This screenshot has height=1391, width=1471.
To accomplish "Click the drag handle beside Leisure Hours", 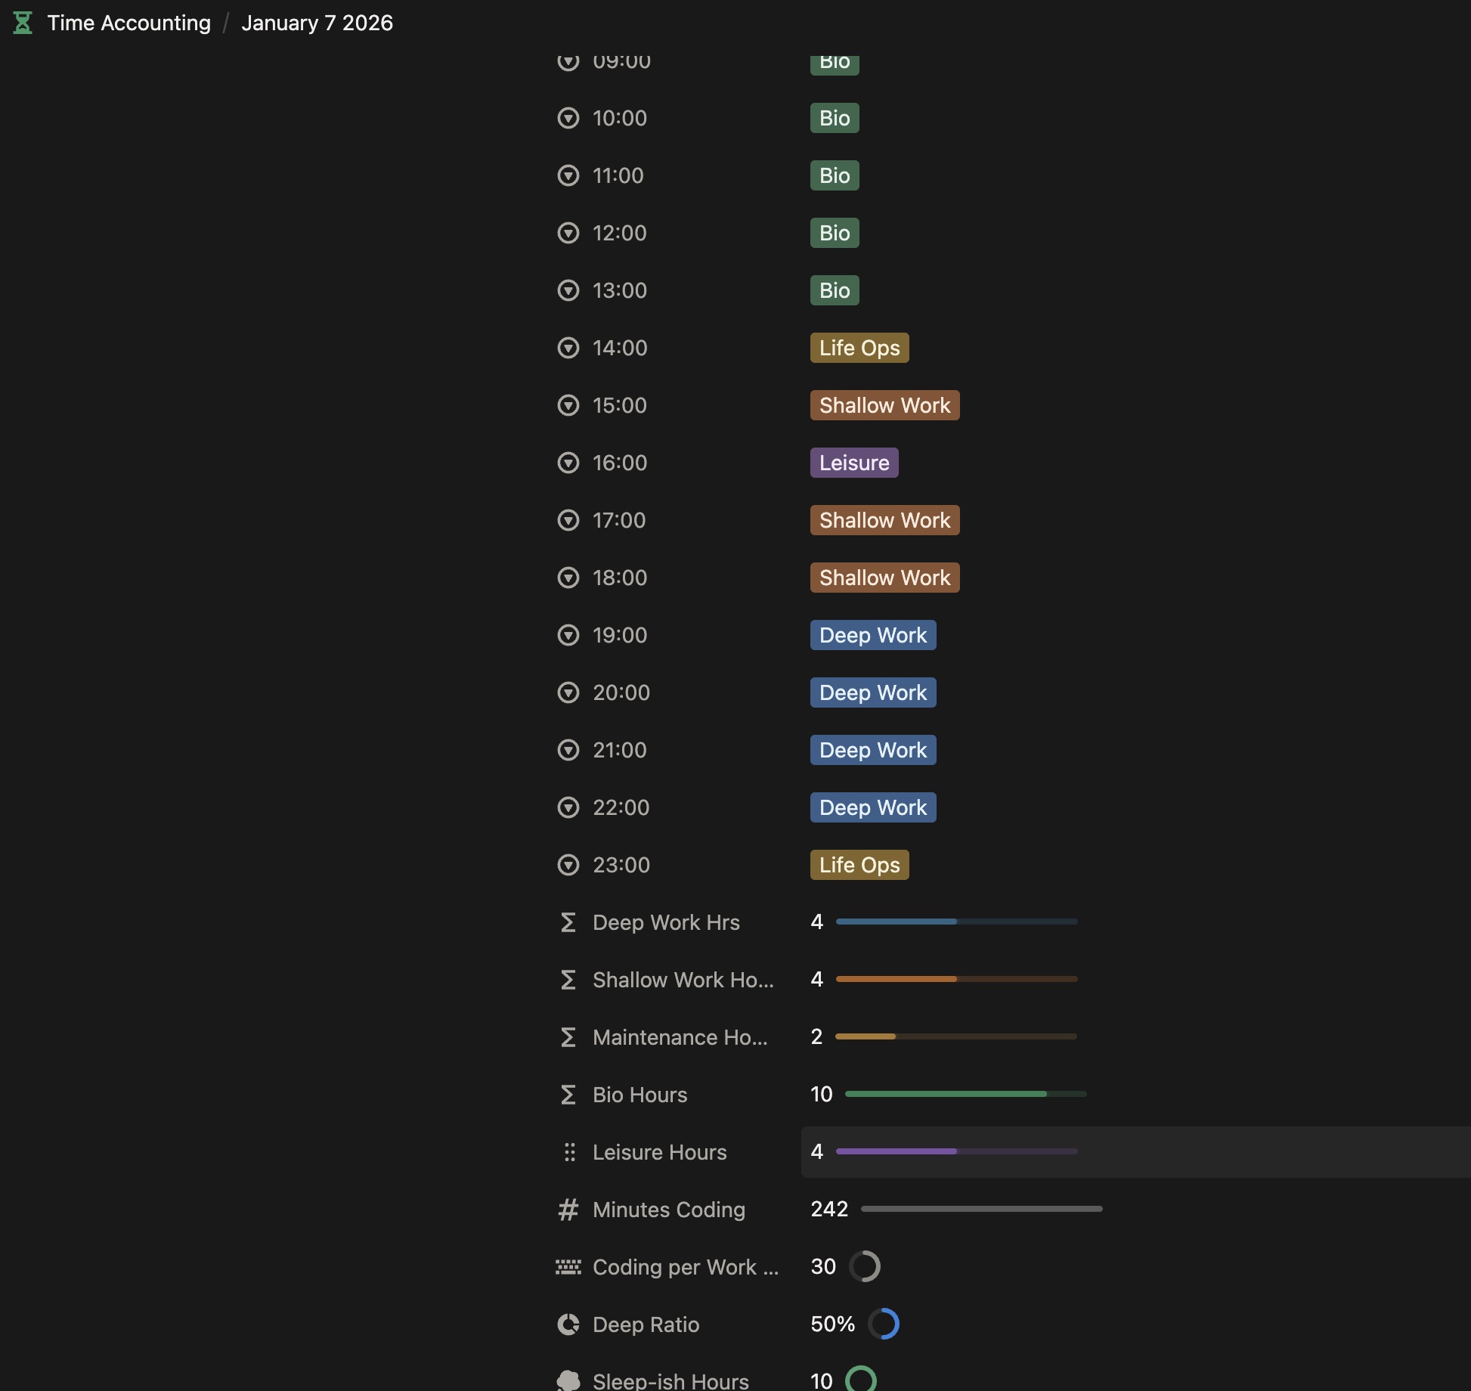I will (569, 1152).
